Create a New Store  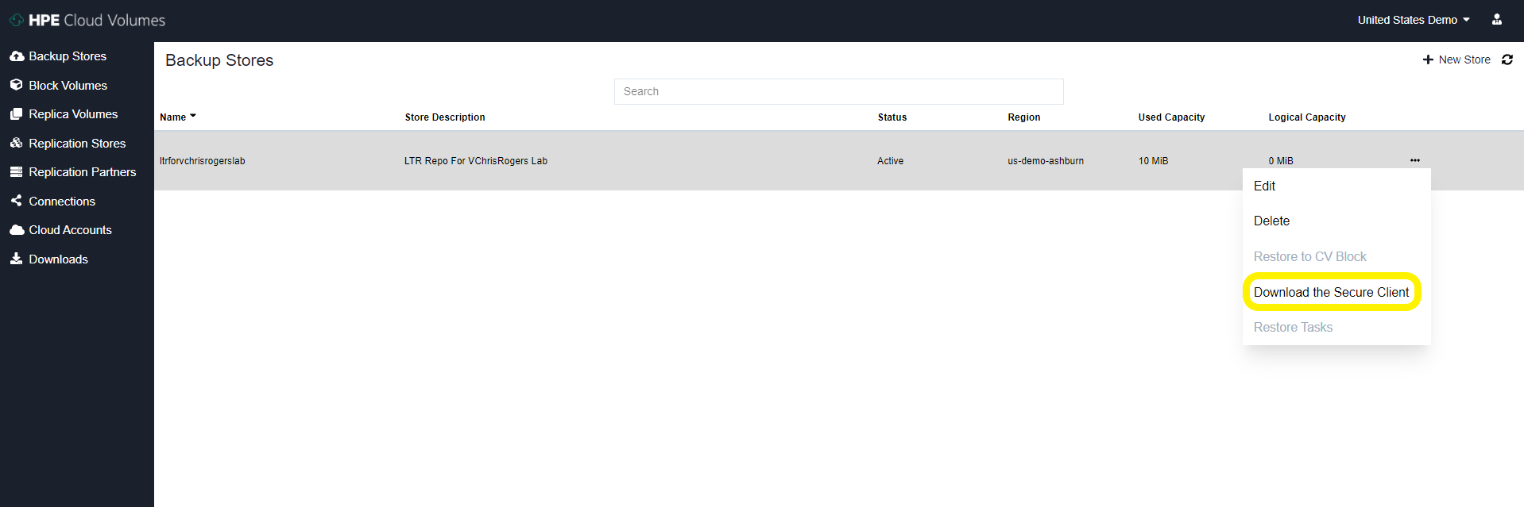(1456, 60)
